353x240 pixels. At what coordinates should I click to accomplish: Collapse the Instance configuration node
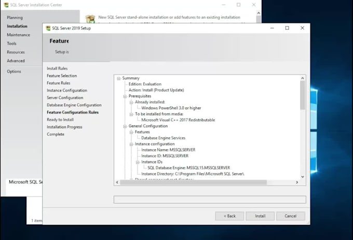click(131, 144)
